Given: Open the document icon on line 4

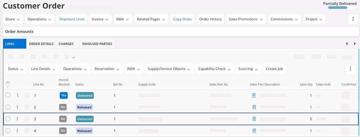Looking at the screenshot, I should coord(254,131).
